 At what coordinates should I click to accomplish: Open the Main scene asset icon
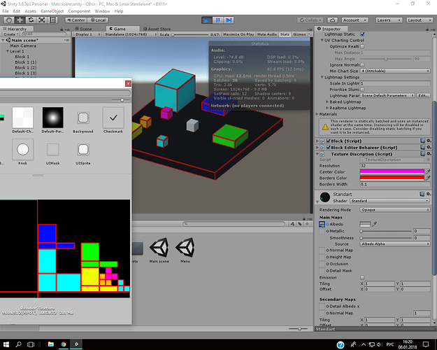click(x=159, y=247)
